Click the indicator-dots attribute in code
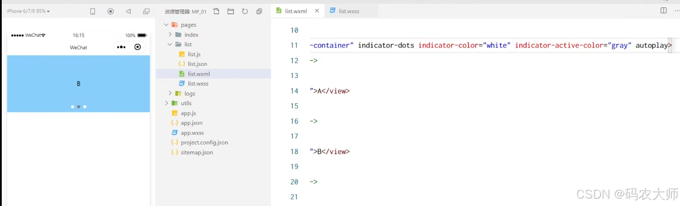The image size is (680, 206). [x=387, y=45]
